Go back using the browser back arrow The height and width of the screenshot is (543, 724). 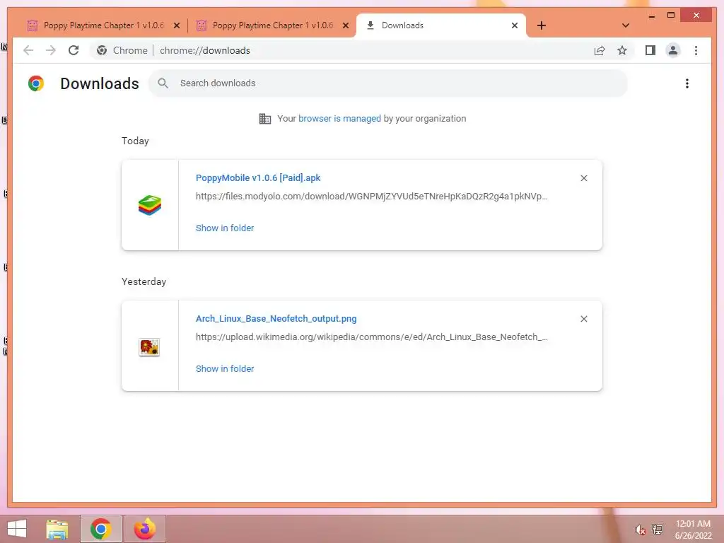click(x=28, y=50)
